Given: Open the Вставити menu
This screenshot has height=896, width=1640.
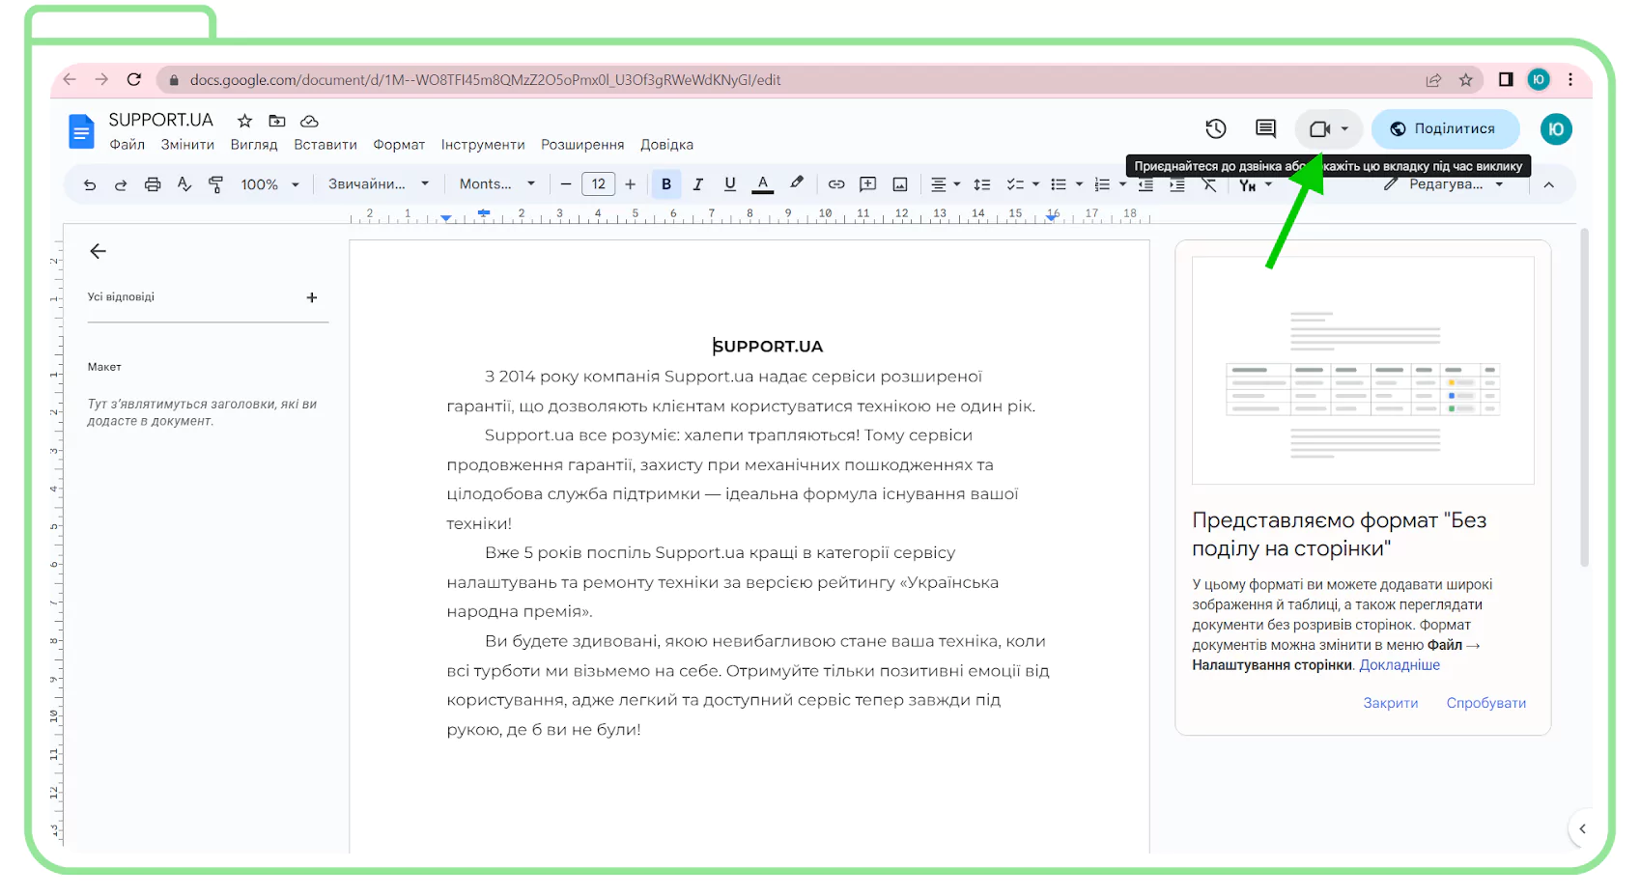Looking at the screenshot, I should (x=325, y=145).
